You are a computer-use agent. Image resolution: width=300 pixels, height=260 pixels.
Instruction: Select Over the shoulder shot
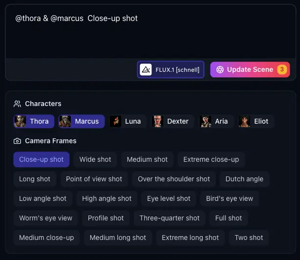[x=174, y=179]
